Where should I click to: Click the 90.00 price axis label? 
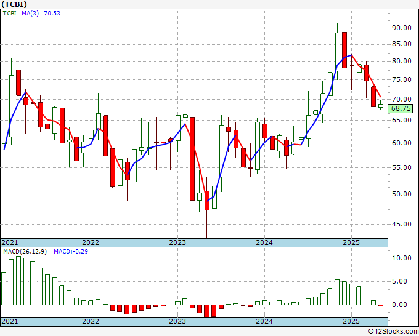401,28
